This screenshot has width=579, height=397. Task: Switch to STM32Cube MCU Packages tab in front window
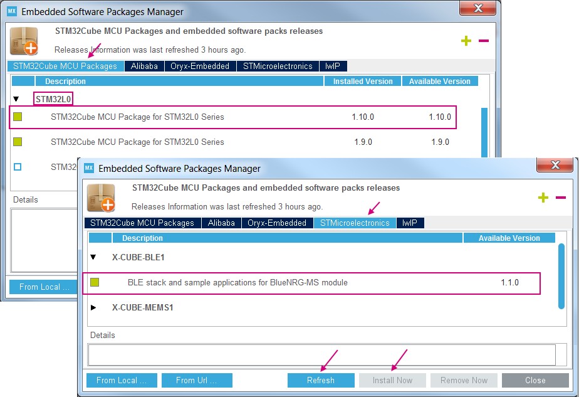(x=142, y=223)
